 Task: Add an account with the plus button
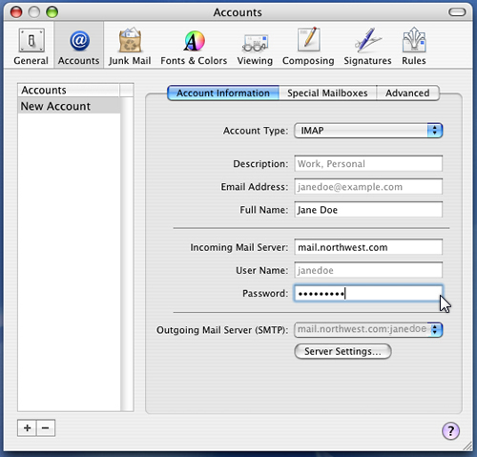click(x=27, y=428)
